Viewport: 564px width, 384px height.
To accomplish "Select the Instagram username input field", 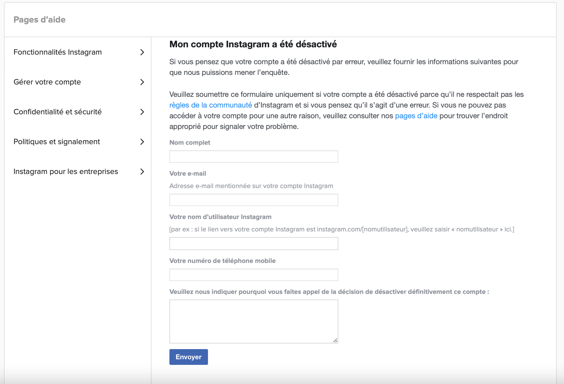I will (x=254, y=244).
